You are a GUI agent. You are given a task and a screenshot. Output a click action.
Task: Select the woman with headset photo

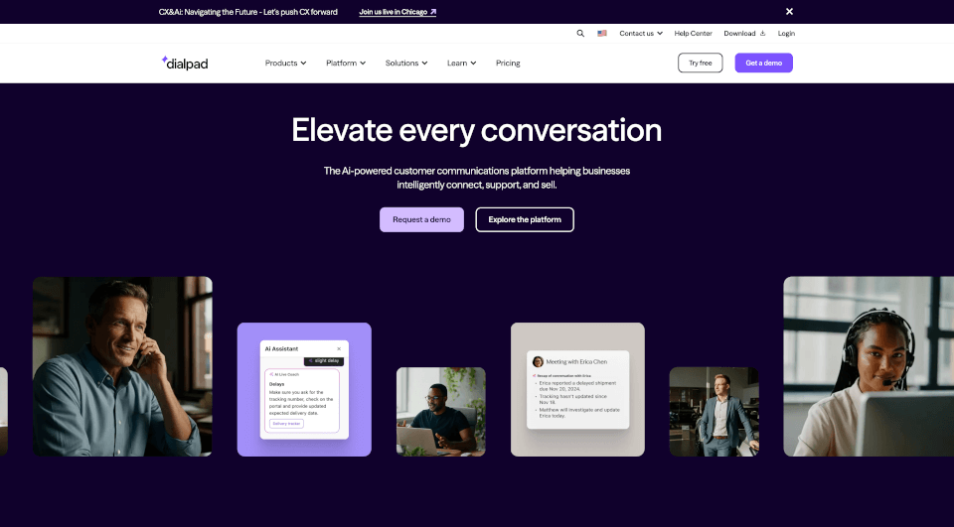coord(869,366)
